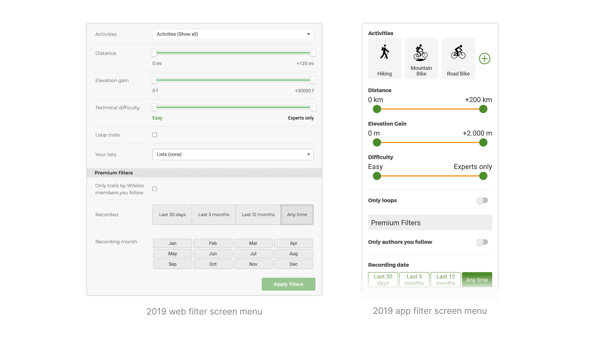
Task: Open the Lists (none) dropdown
Action: pyautogui.click(x=233, y=154)
